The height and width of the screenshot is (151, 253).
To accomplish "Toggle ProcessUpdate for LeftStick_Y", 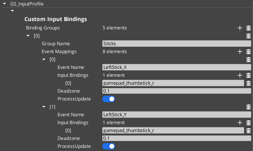I will tap(109, 146).
